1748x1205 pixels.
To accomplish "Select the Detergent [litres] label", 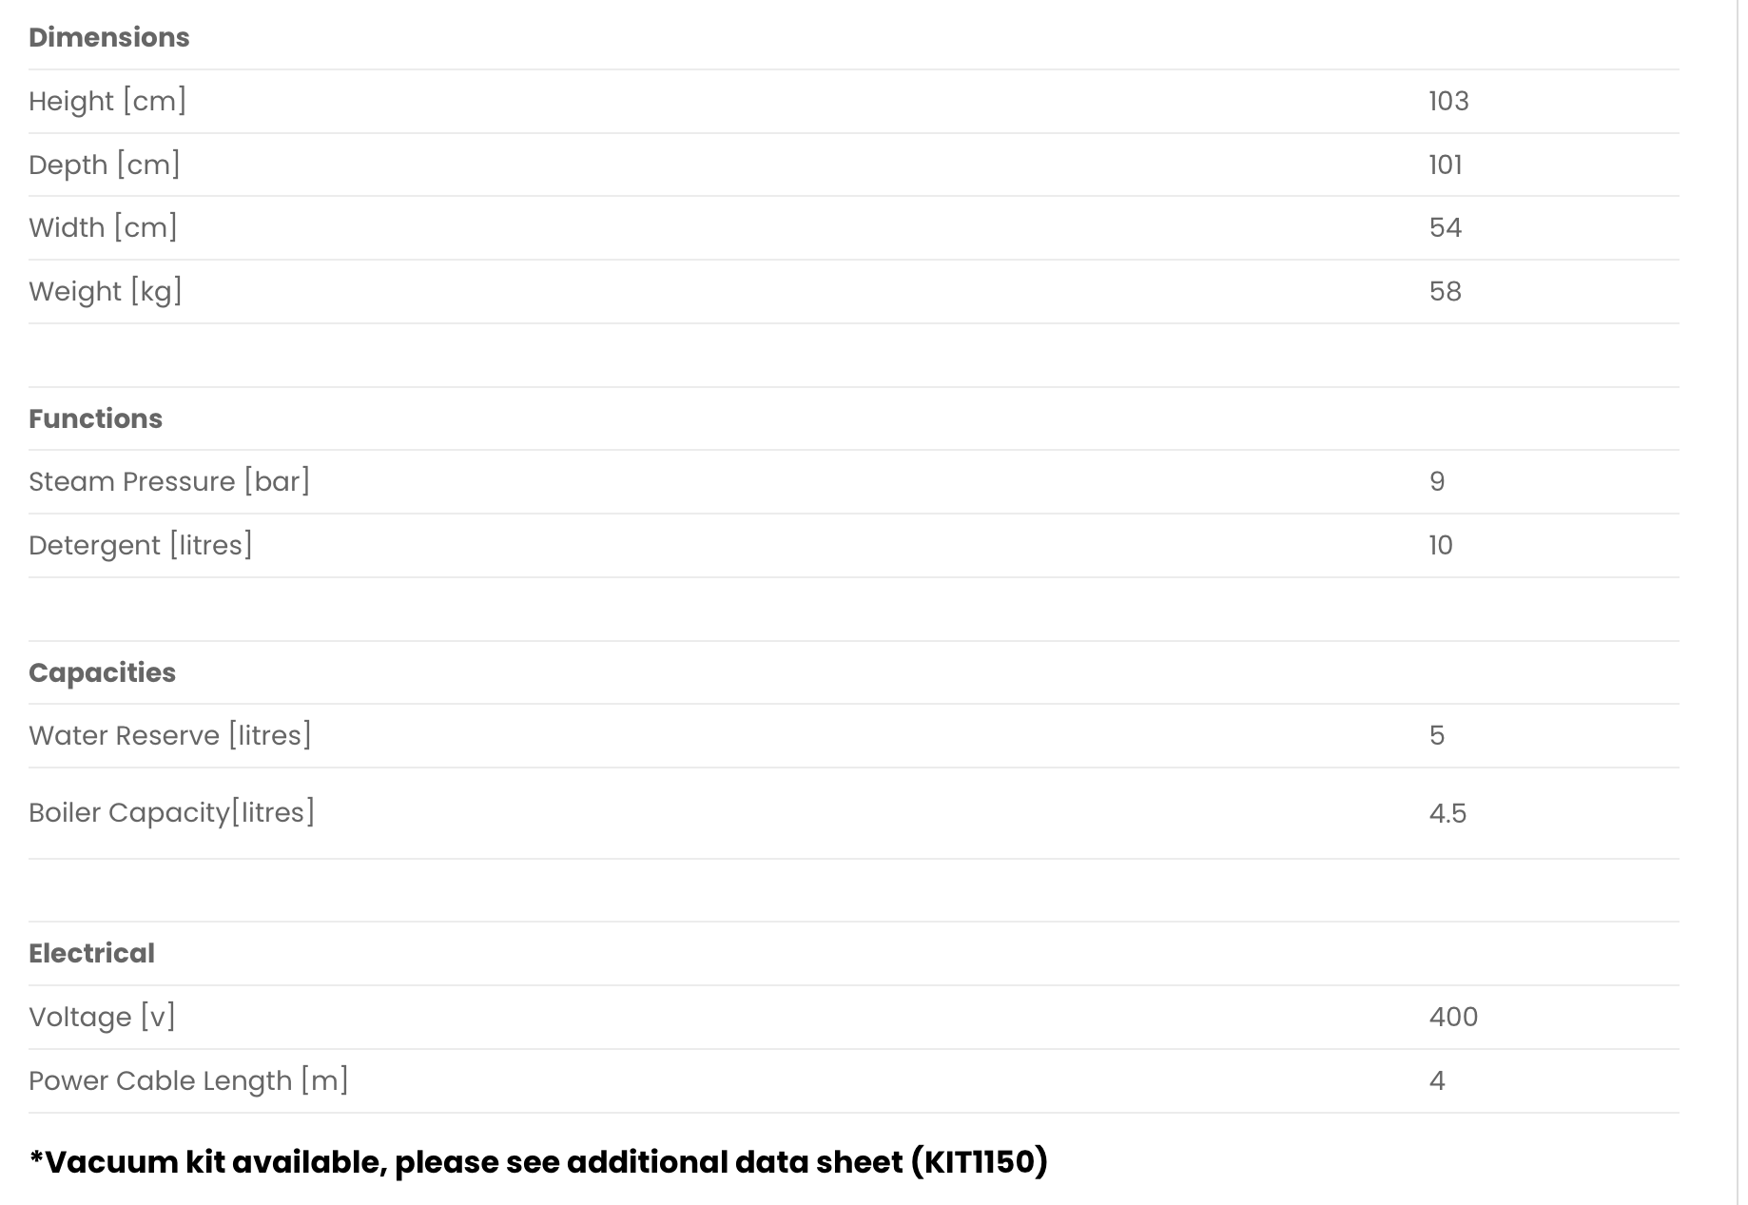I will [x=141, y=545].
